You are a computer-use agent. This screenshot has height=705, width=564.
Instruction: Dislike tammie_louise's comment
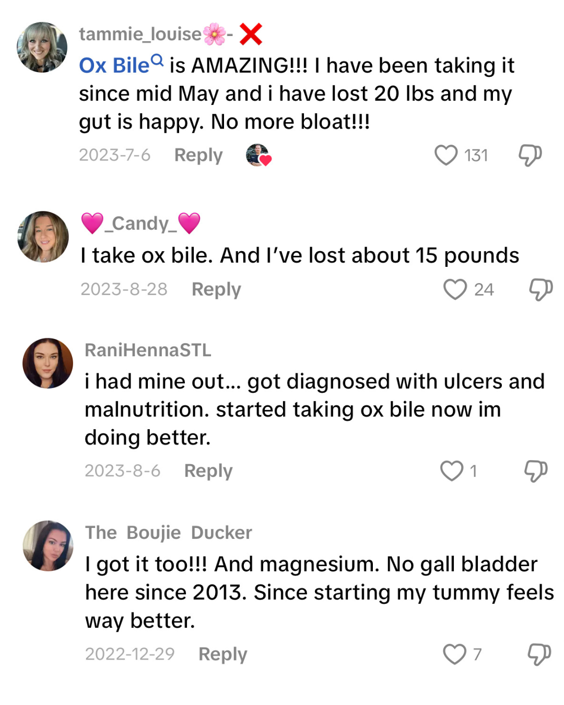530,155
